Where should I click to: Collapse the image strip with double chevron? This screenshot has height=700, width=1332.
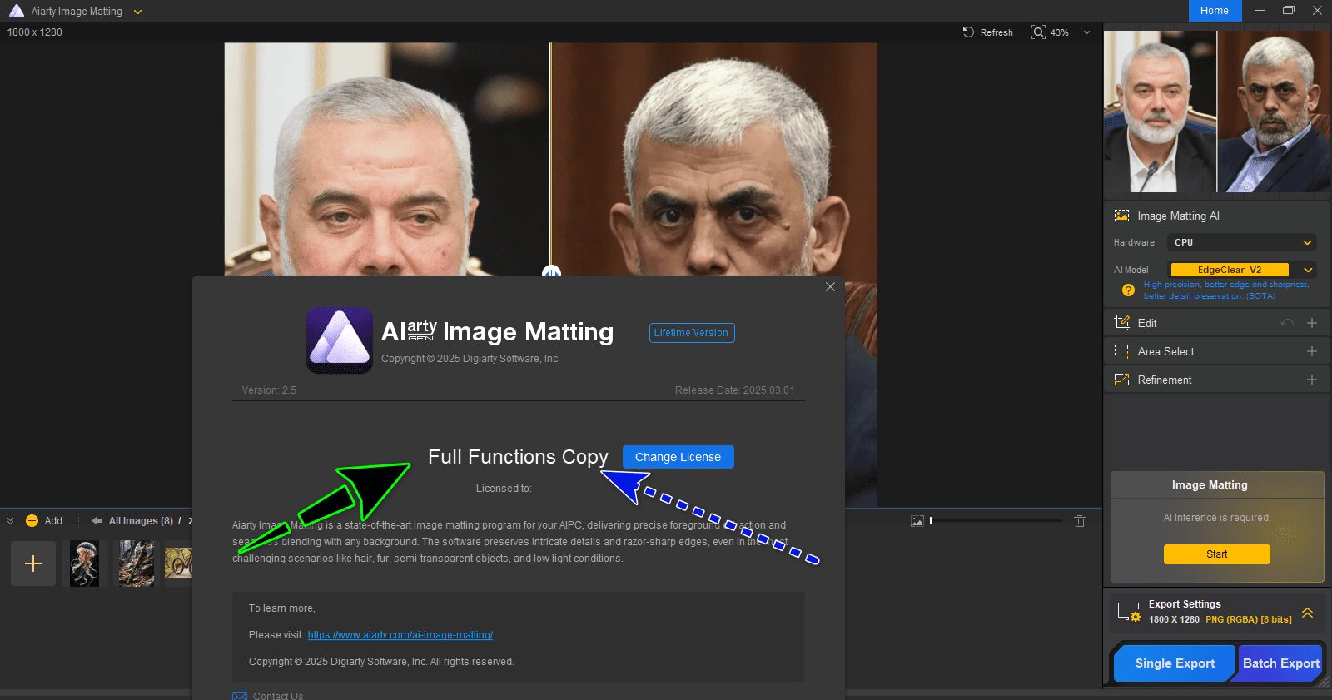[x=10, y=521]
